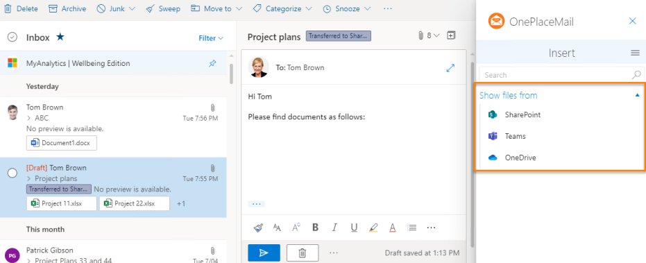The height and width of the screenshot is (263, 646).
Task: Open the Project 22.xlsx attachment
Action: [135, 203]
